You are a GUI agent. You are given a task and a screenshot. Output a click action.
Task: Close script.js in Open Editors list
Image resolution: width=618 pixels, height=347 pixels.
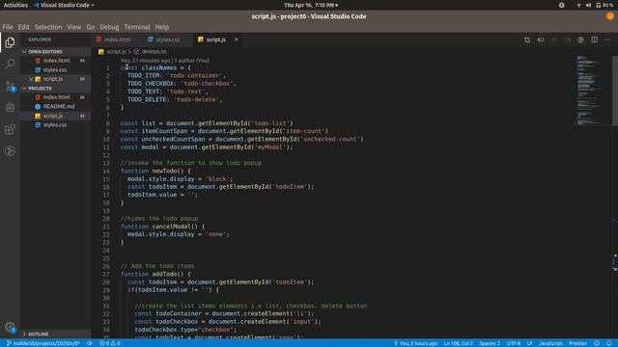click(x=31, y=79)
